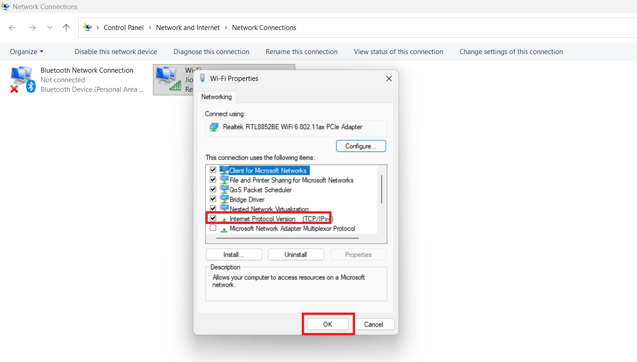Click the QoS Packet Scheduler icon
This screenshot has width=637, height=362.
tap(224, 189)
